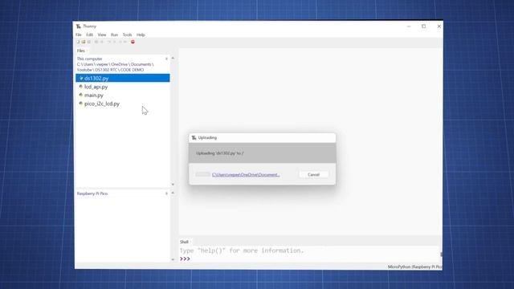Click the file path link in the Uploading dialog
This screenshot has width=514, height=289.
[x=246, y=175]
